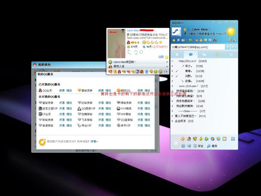Open the 详情» details link at bottom
261x196 pixels.
(94, 142)
